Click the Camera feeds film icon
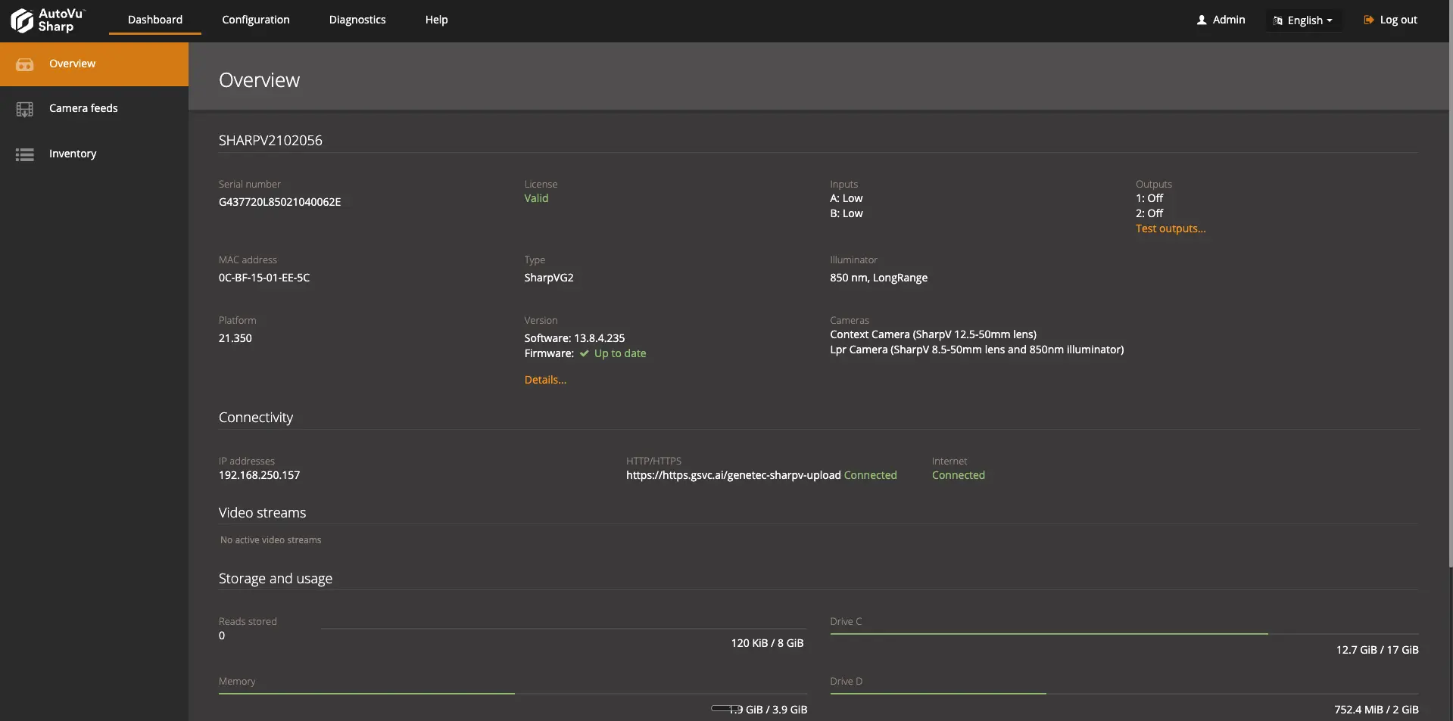This screenshot has height=721, width=1453. 25,109
